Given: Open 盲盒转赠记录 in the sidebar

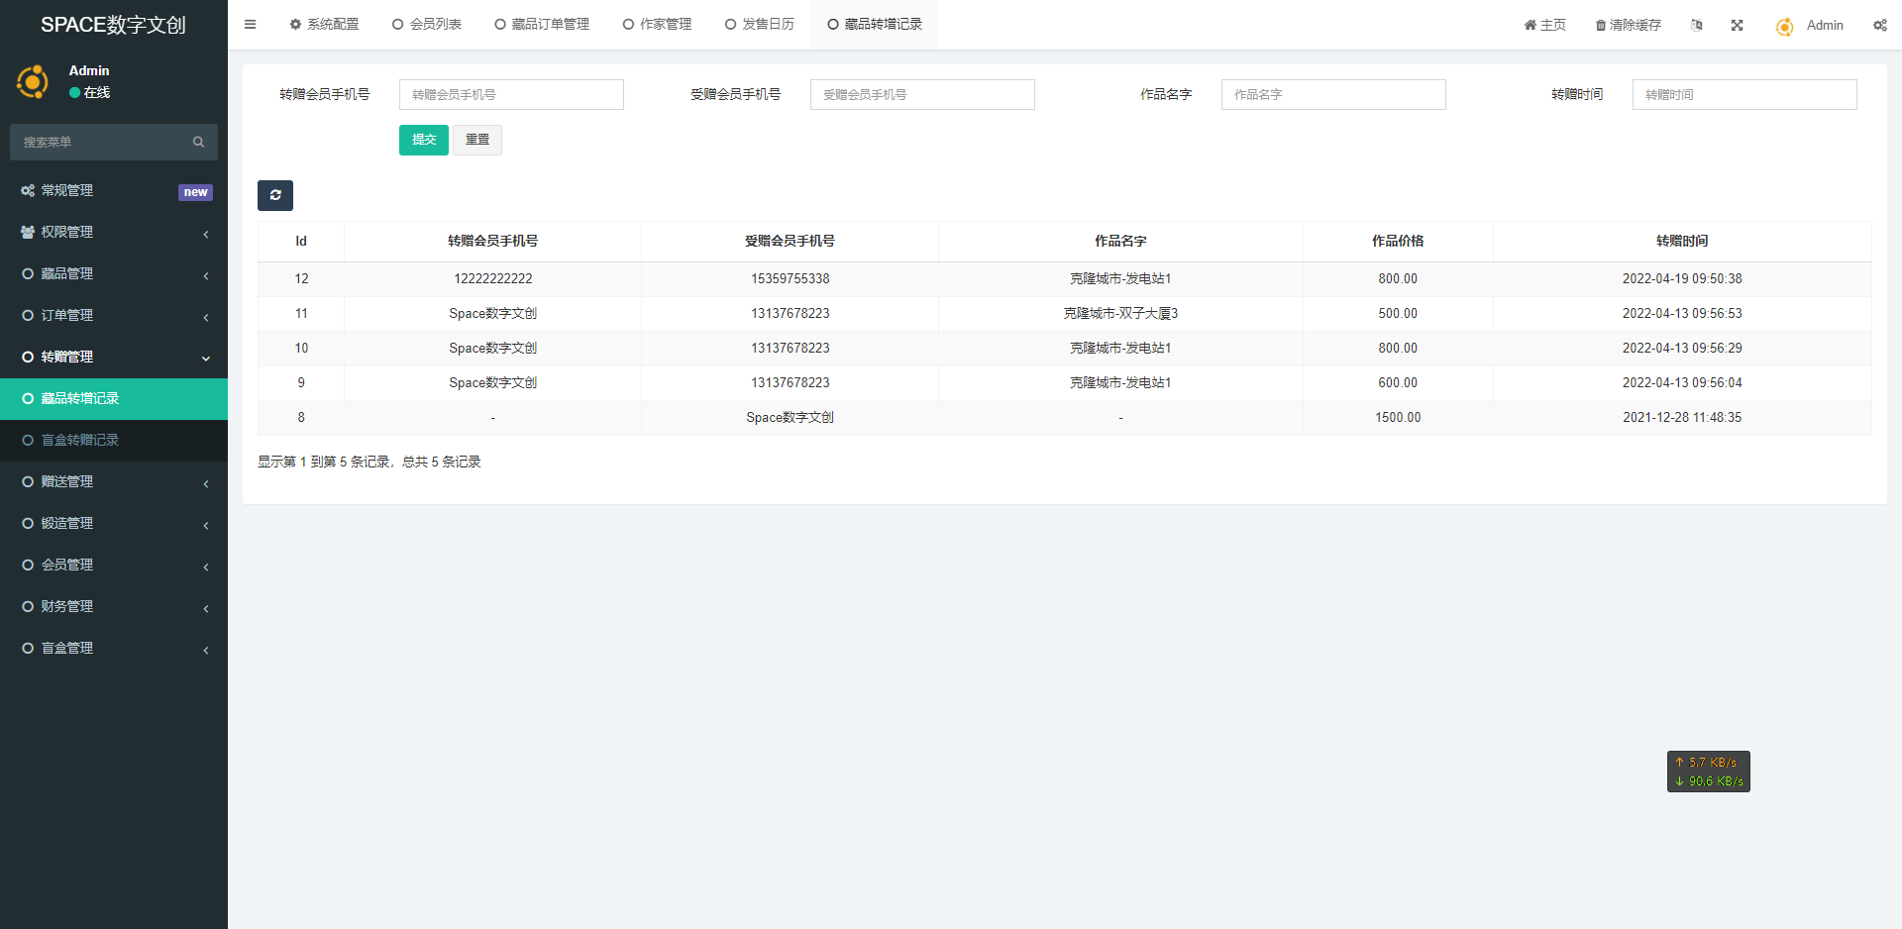Looking at the screenshot, I should coord(79,440).
